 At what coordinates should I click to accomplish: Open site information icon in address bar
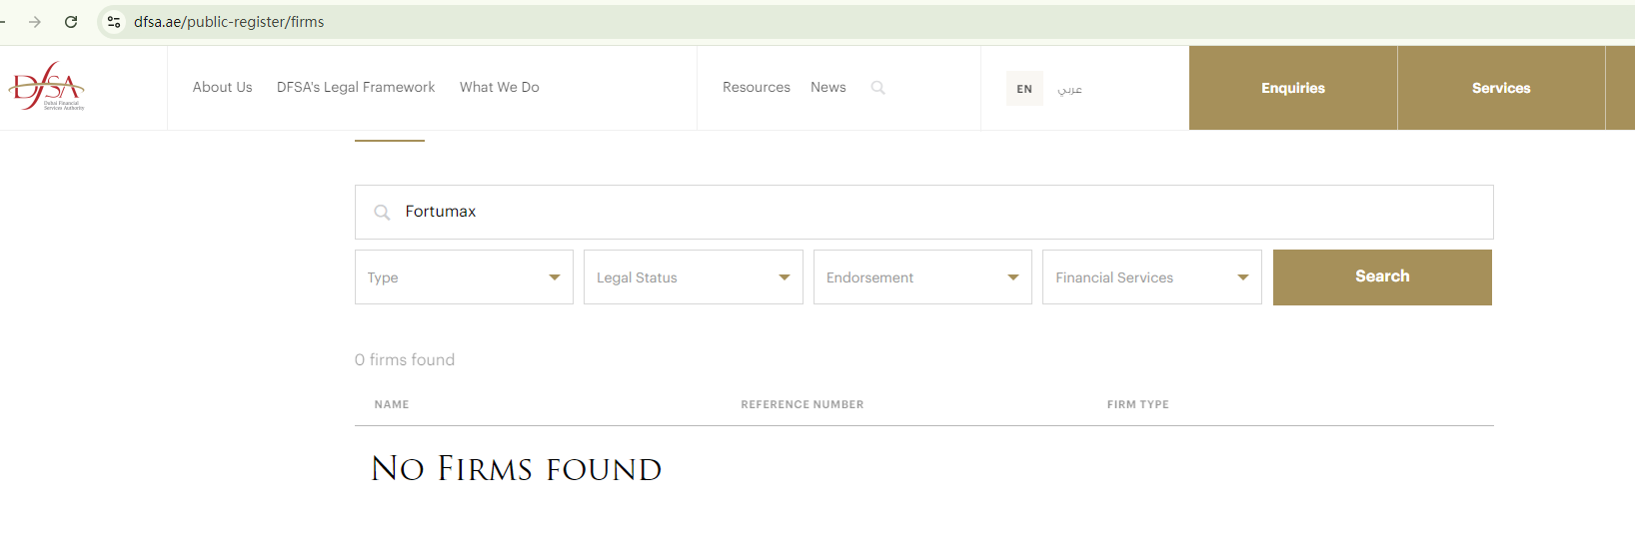114,22
